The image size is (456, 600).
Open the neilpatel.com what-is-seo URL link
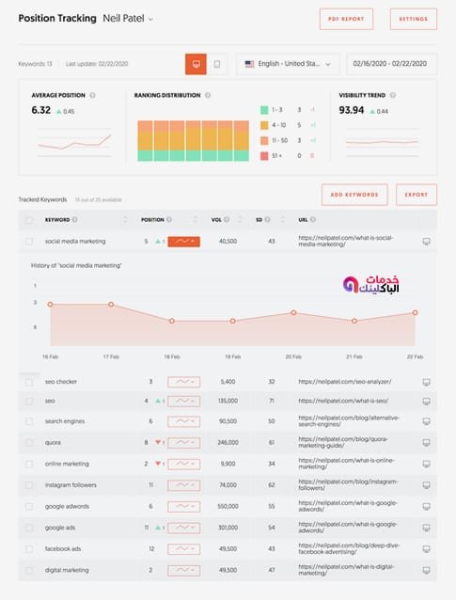pos(343,401)
